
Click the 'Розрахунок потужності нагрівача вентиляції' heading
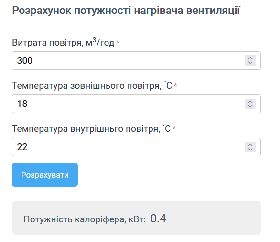(126, 11)
